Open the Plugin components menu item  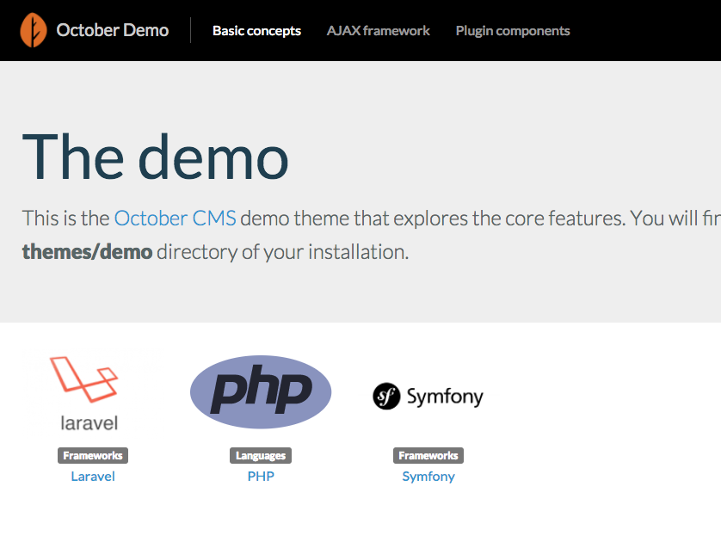coord(513,31)
